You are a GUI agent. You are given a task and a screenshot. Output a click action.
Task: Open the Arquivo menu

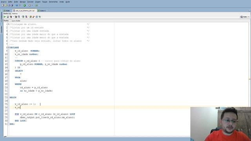pyautogui.click(x=4, y=2)
